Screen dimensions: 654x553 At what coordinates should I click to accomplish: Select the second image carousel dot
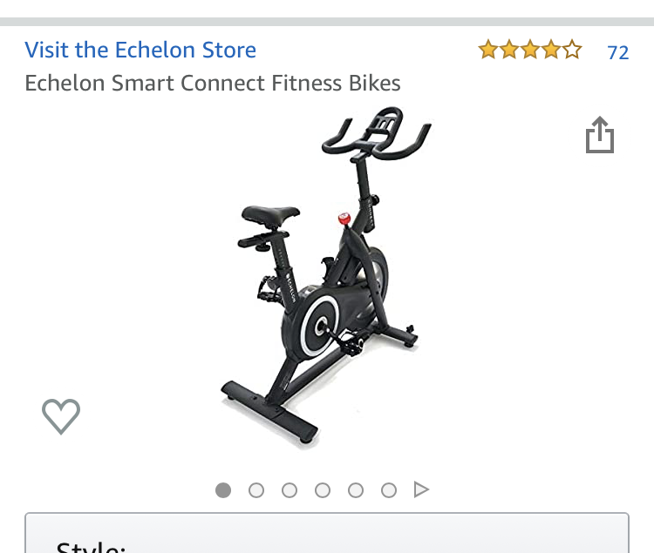click(256, 490)
